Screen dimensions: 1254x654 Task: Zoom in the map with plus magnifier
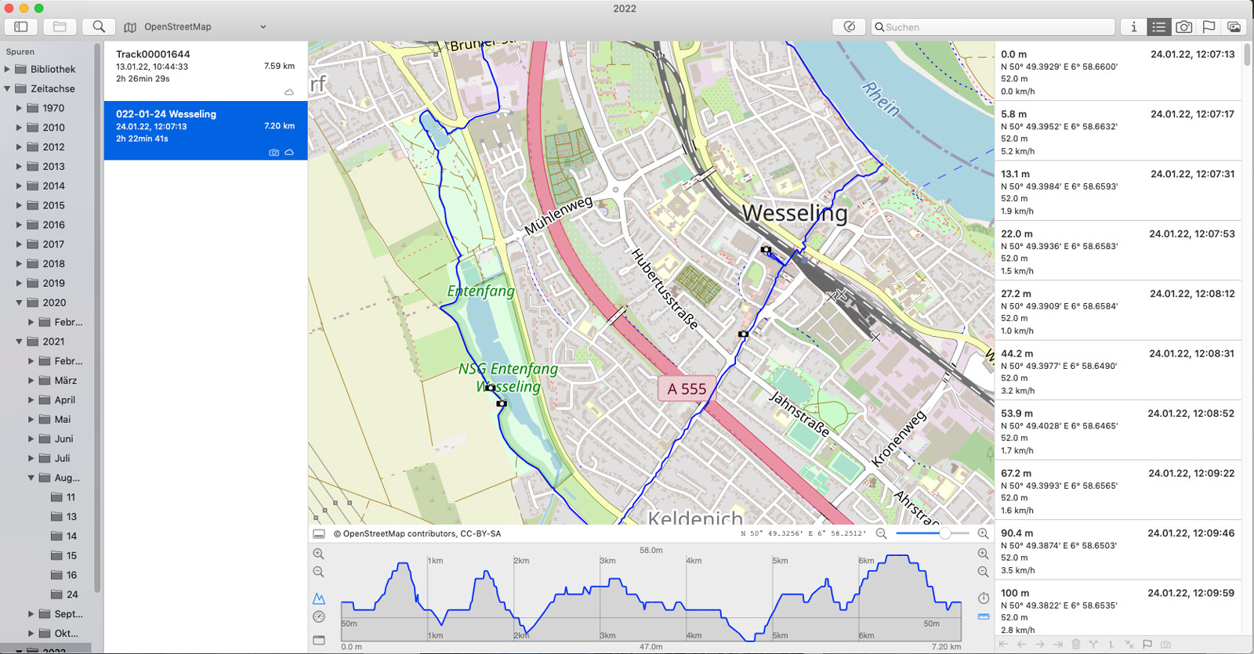tap(983, 533)
